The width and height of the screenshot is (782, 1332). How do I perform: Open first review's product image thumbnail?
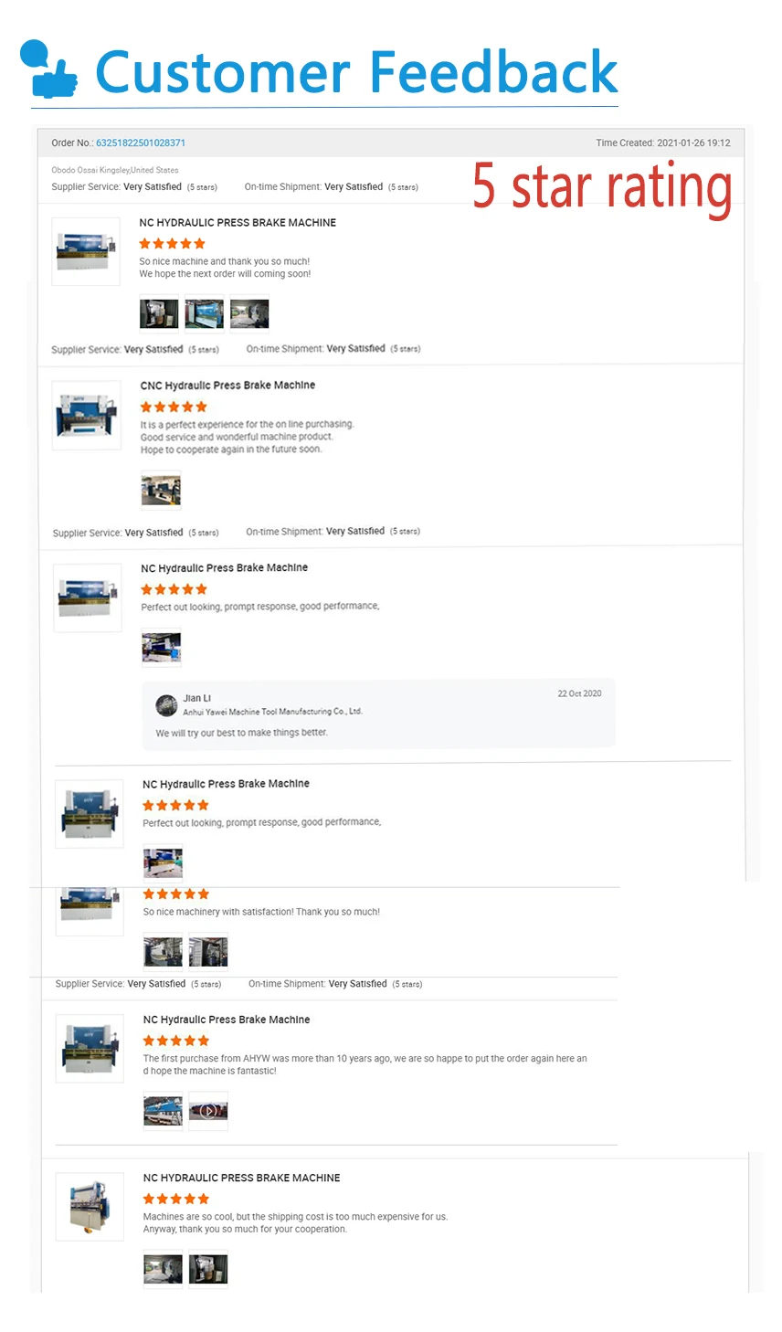pyautogui.click(x=86, y=251)
